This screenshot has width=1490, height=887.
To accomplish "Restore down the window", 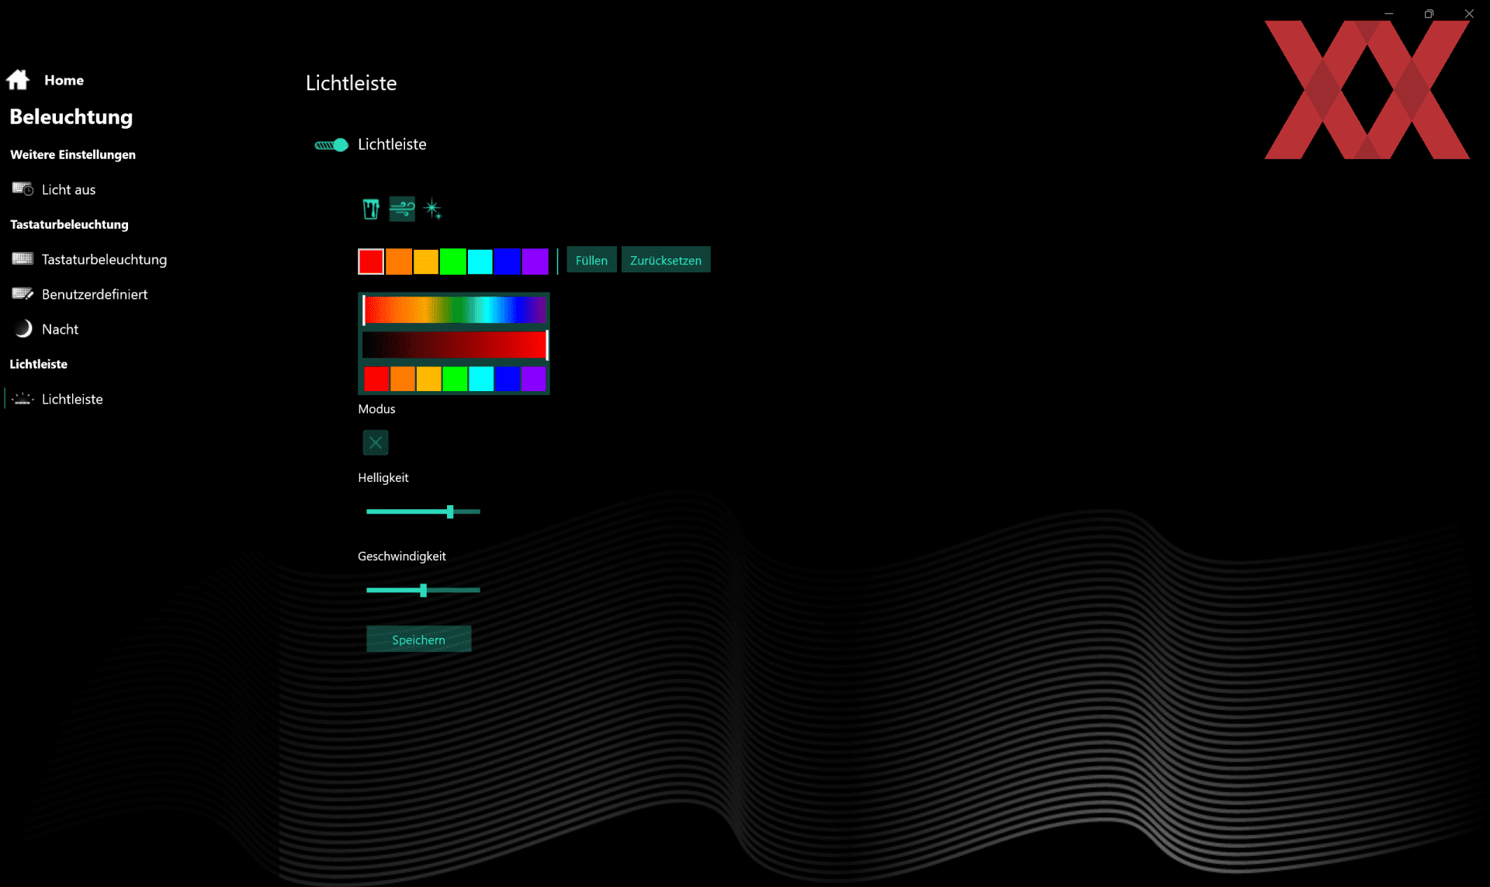I will click(x=1429, y=13).
